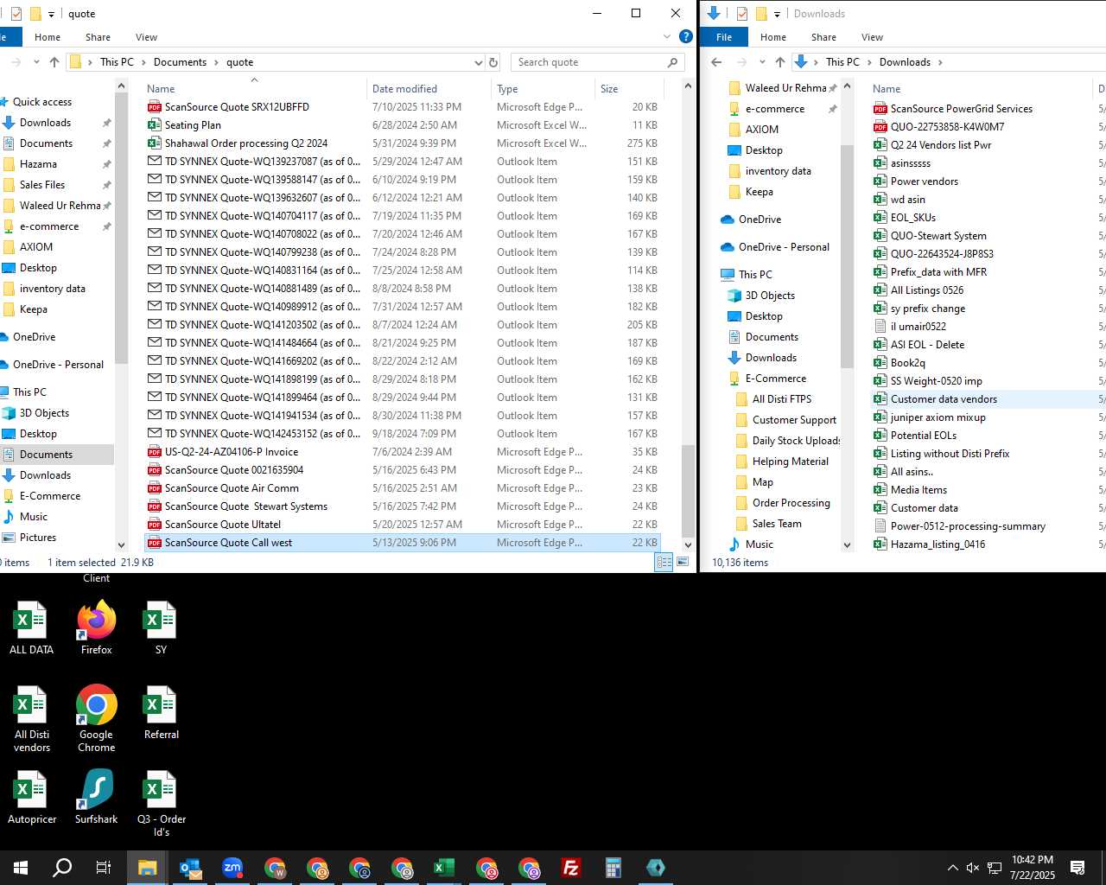The height and width of the screenshot is (885, 1106).
Task: Expand Downloads breadcrumb chevron in Downloads window
Action: click(x=940, y=62)
